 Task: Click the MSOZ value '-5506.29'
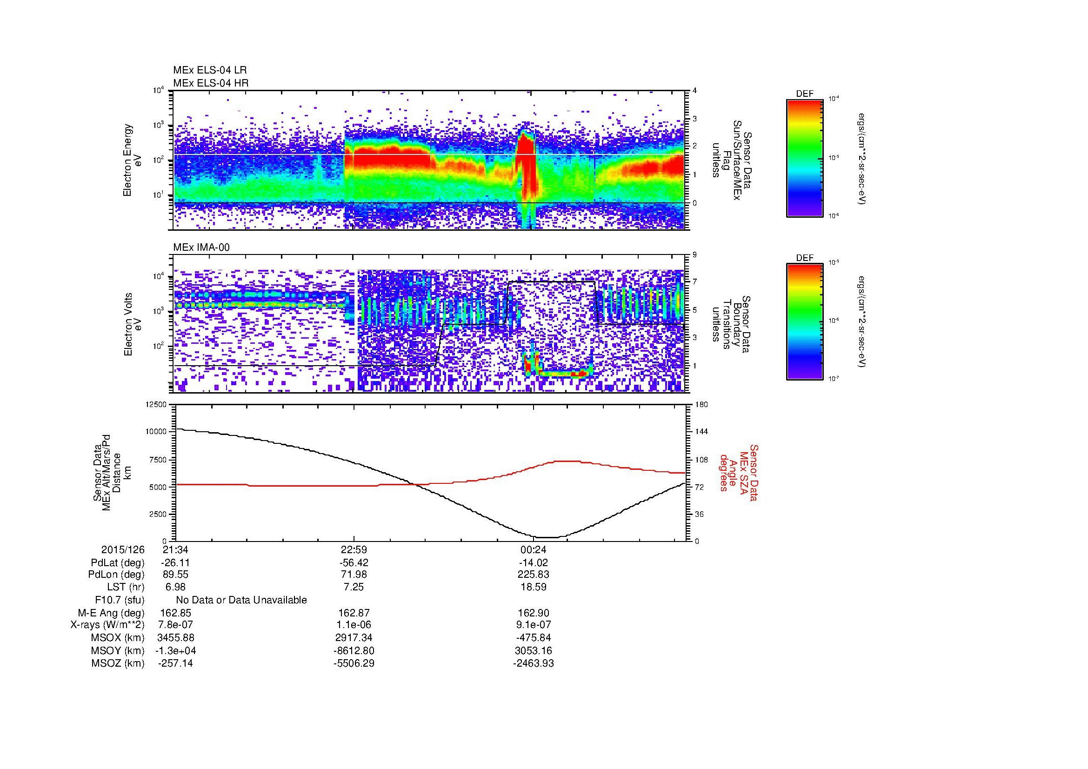[x=354, y=663]
